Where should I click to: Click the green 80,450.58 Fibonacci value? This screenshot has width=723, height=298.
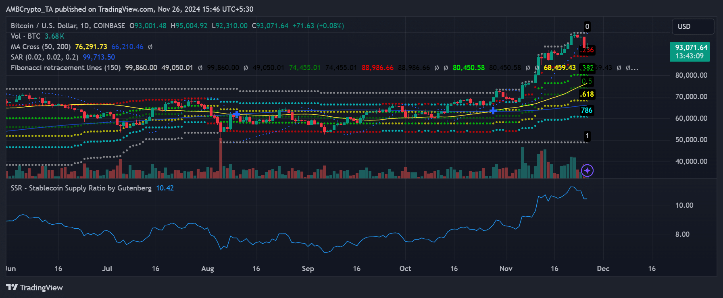click(x=469, y=68)
